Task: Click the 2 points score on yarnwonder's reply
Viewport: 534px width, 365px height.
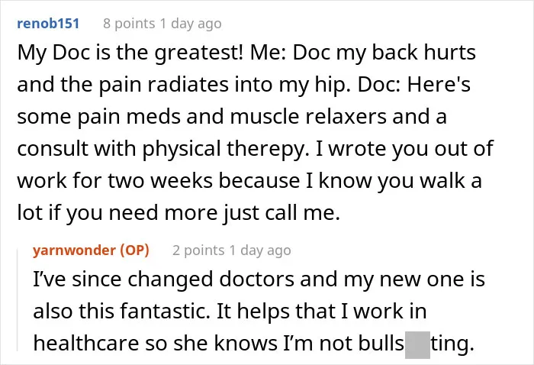Action: click(198, 250)
